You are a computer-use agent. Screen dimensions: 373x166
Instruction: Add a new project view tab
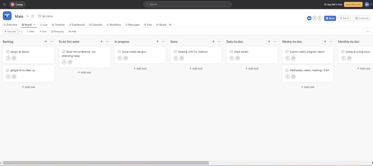click(x=170, y=25)
